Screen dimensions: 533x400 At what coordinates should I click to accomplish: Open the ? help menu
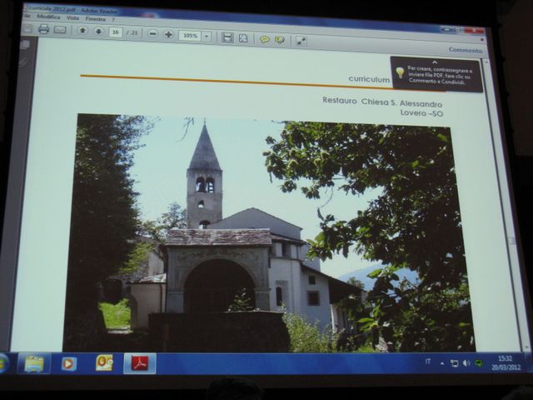coord(113,20)
